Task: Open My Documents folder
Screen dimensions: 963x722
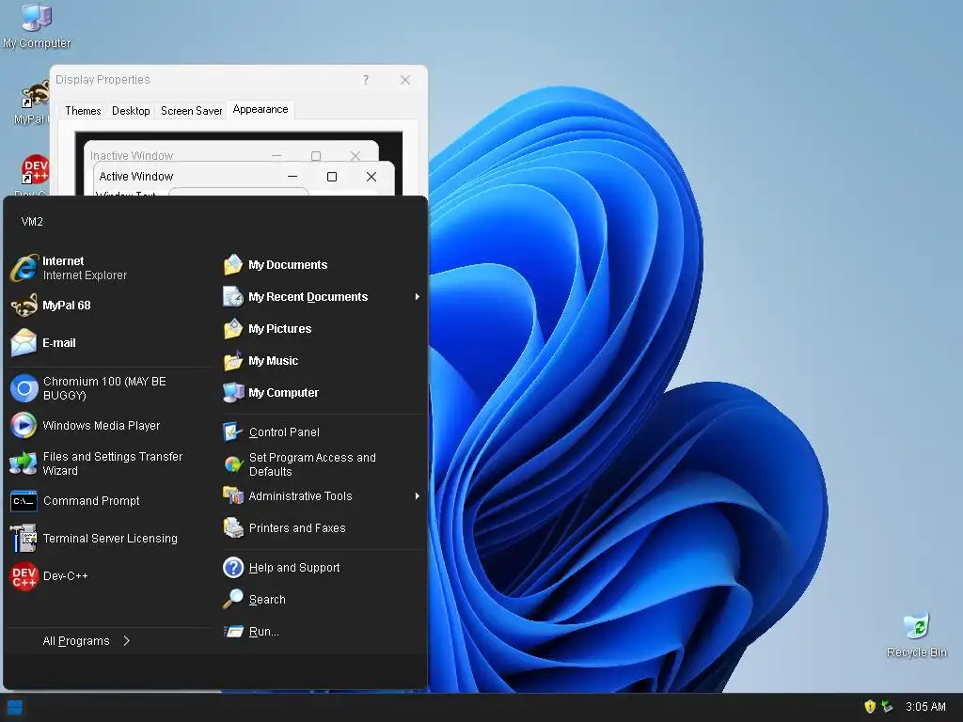Action: click(x=322, y=264)
